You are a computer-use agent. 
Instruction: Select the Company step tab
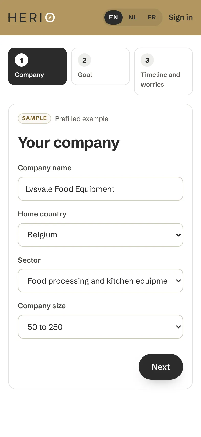pos(38,66)
